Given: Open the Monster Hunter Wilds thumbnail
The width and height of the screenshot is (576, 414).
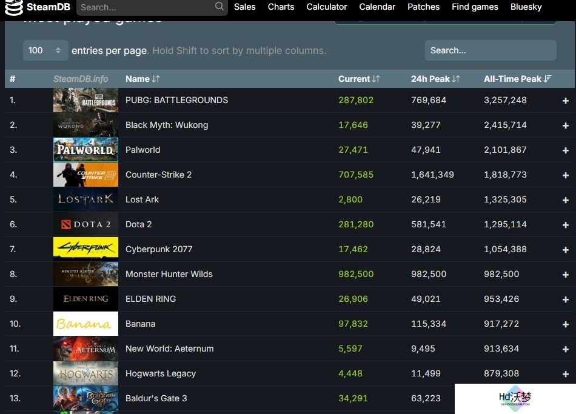Looking at the screenshot, I should tap(85, 274).
